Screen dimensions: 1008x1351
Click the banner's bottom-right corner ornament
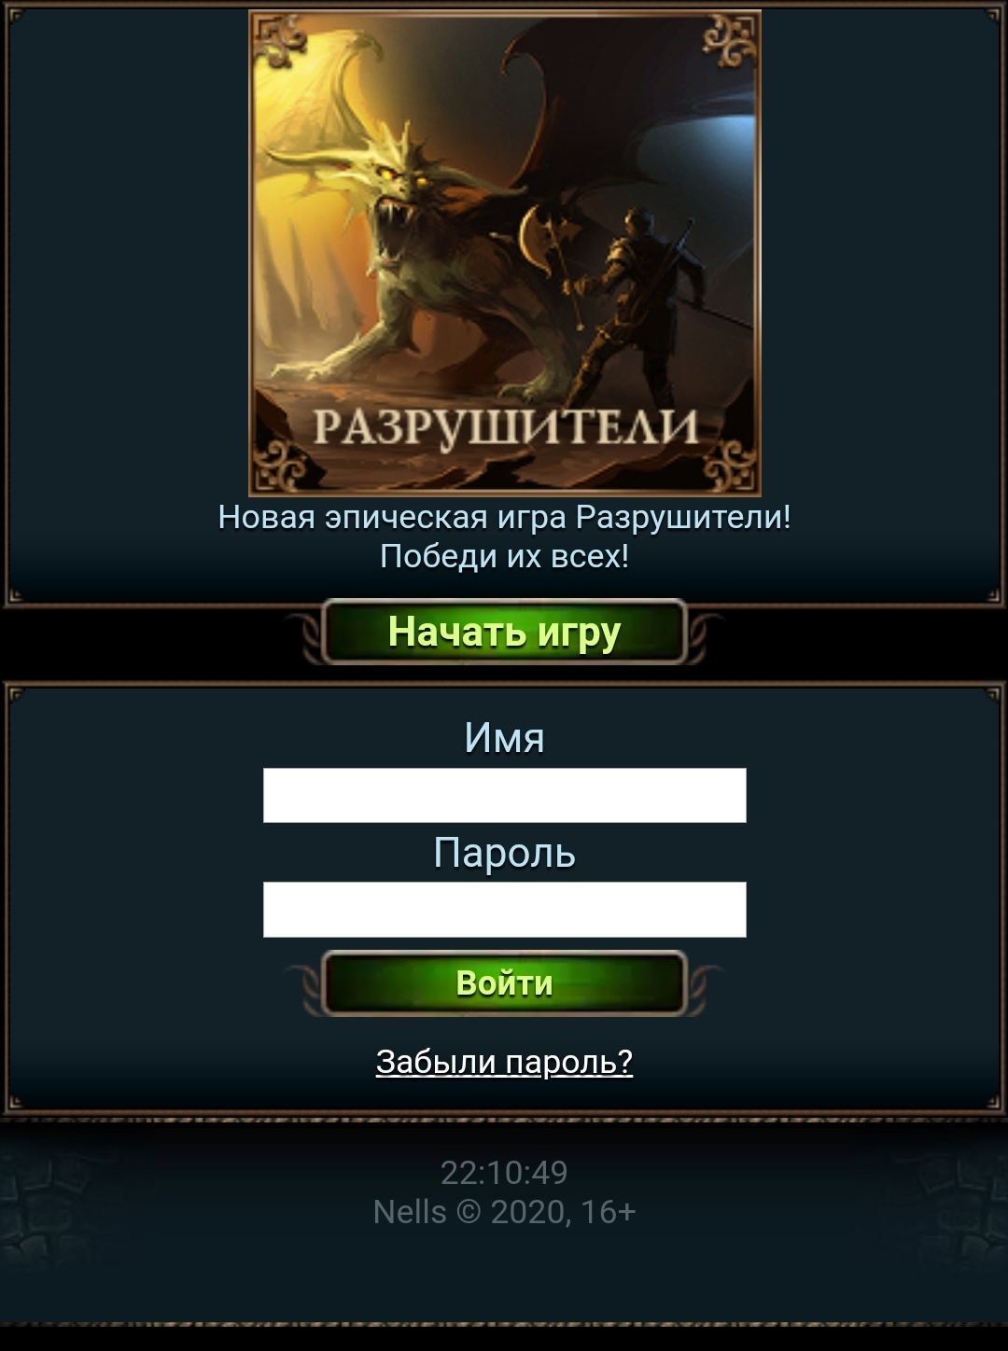[730, 464]
